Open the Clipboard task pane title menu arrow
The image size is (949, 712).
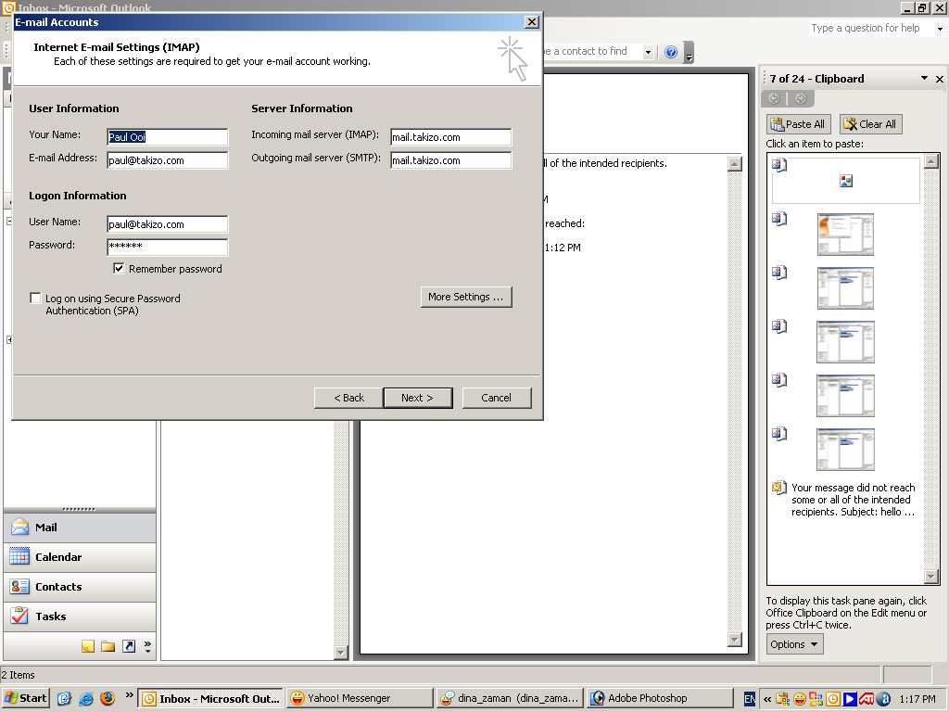(924, 78)
